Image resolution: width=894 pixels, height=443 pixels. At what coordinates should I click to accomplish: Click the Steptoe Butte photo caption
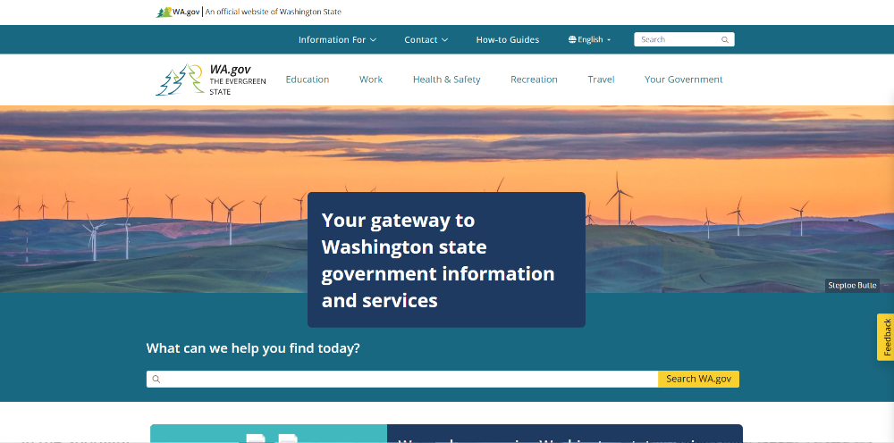coord(852,286)
